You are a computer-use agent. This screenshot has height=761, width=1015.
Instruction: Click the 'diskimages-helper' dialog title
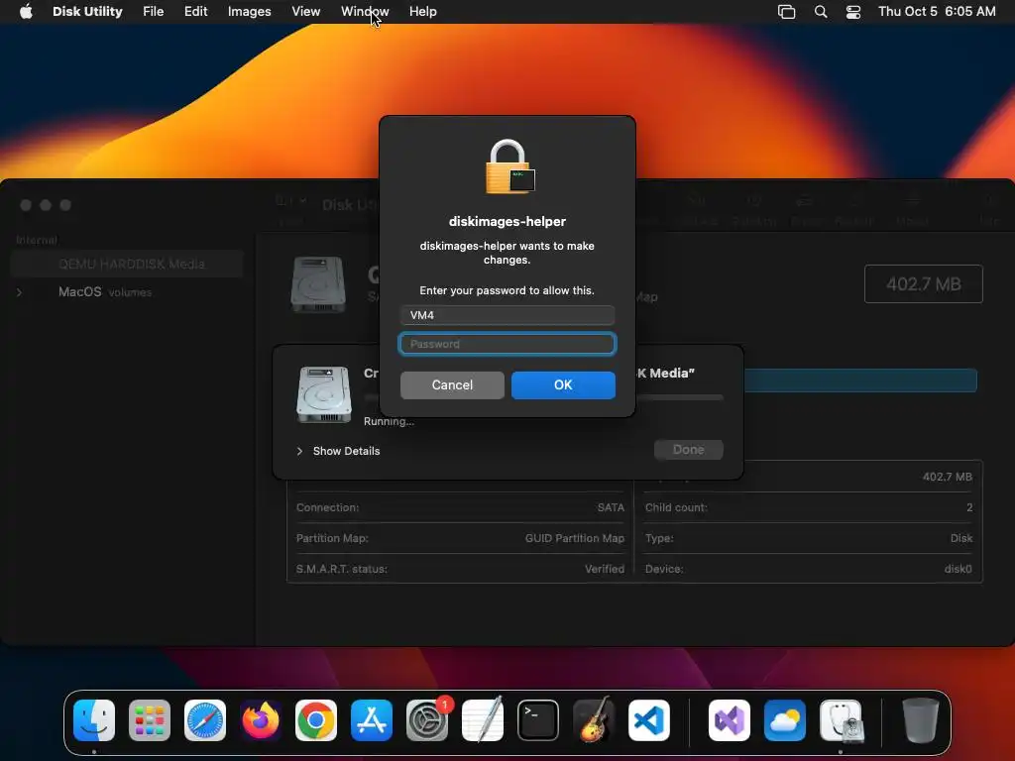pos(507,221)
